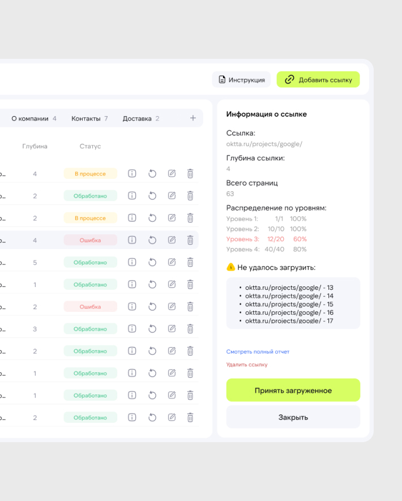Click edit icon in the depth 5 row
This screenshot has width=402, height=501.
[x=172, y=262]
